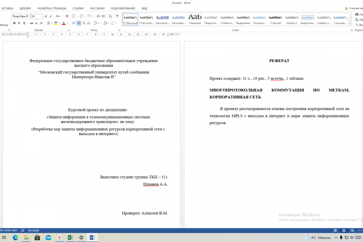Apply Обычный style

130,19
